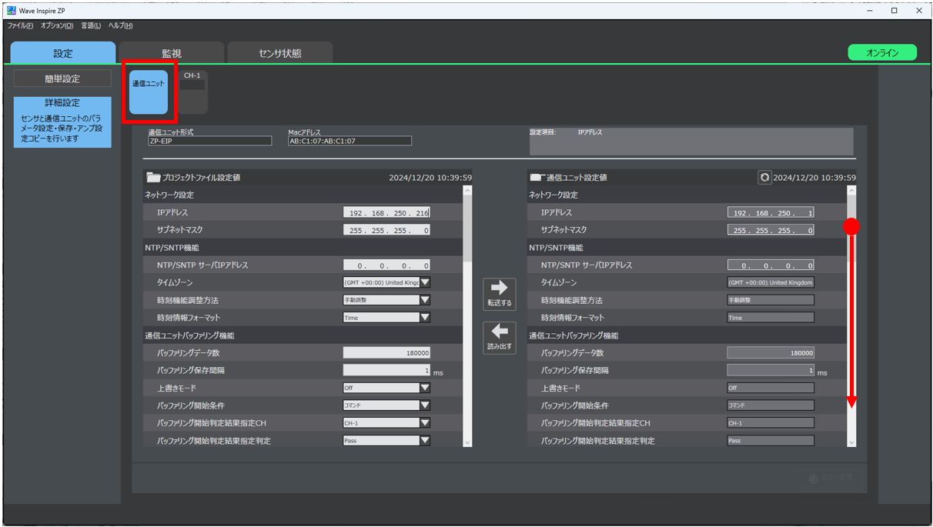Click the Wave Inspire ZP title bar app icon
Image resolution: width=933 pixels, height=527 pixels.
pos(12,11)
